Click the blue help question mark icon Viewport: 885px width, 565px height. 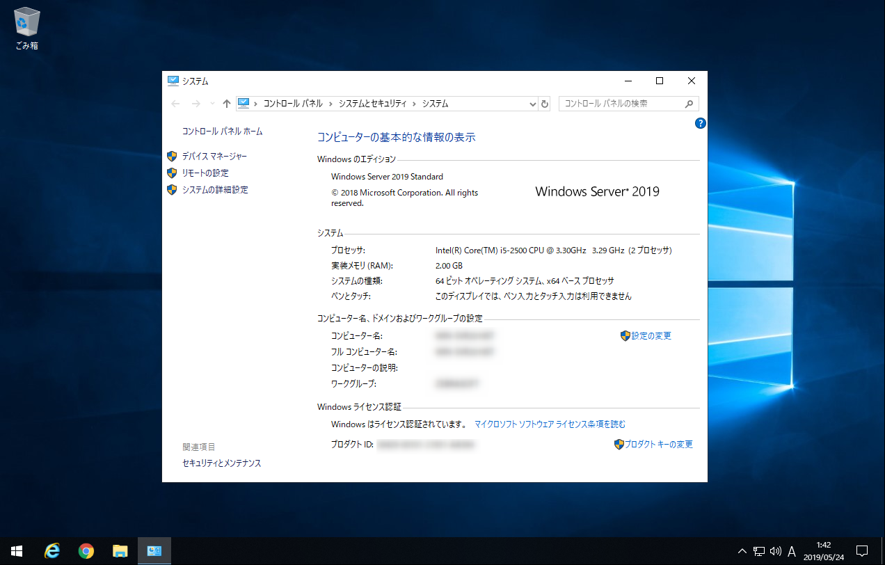700,124
